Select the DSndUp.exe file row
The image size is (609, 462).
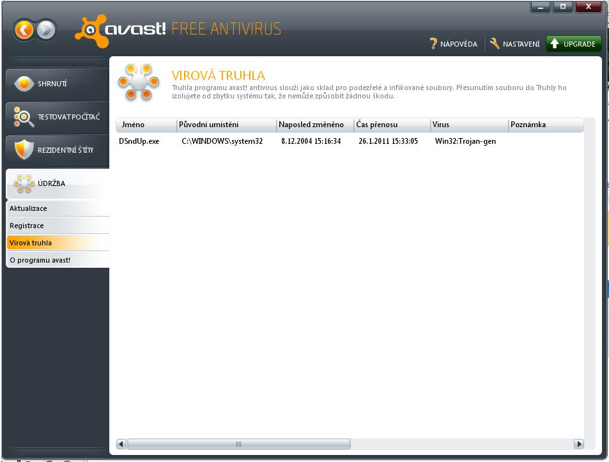click(139, 141)
